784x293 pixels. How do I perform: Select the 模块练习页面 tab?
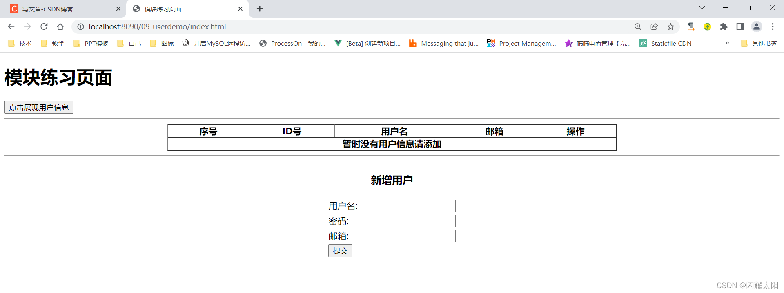[188, 9]
